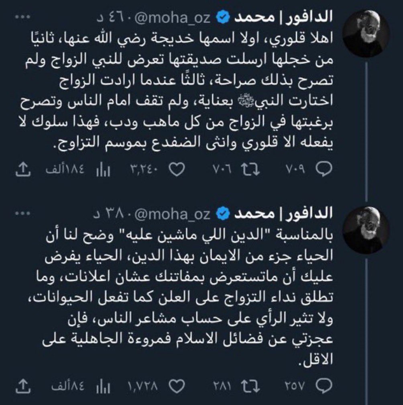Like the first tweet with the heart icon
Viewport: 403px width, 405px height.
177,169
